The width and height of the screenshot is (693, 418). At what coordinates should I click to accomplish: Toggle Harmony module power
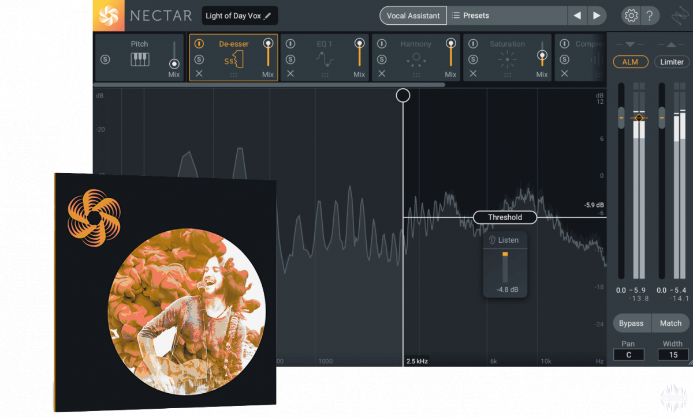coord(382,44)
